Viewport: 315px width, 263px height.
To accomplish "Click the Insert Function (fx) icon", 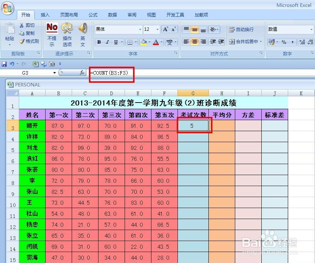I will 82,73.
